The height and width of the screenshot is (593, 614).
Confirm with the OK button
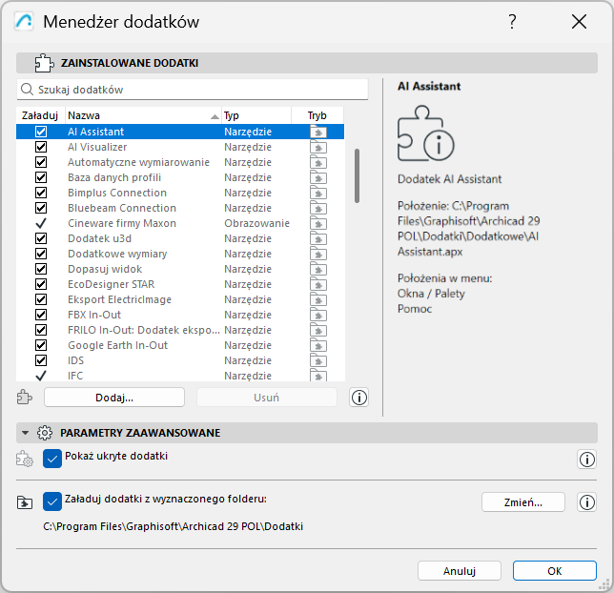click(555, 571)
